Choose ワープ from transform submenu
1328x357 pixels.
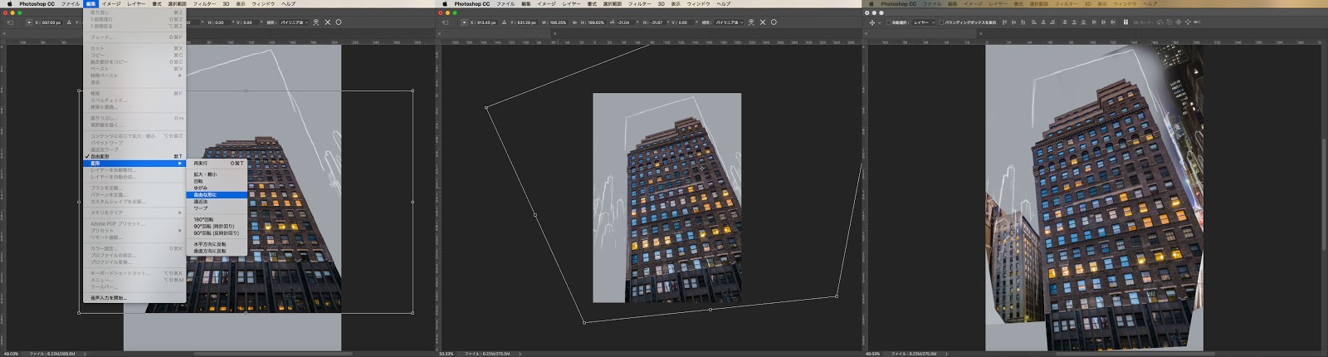point(201,208)
